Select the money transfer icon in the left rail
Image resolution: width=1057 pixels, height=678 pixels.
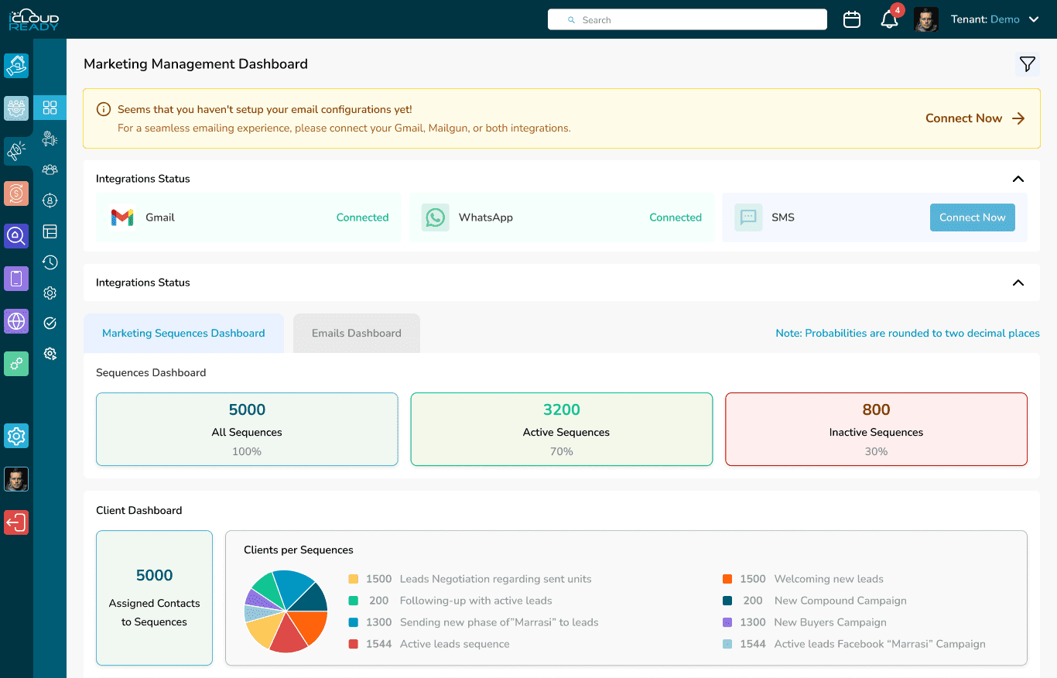16,193
